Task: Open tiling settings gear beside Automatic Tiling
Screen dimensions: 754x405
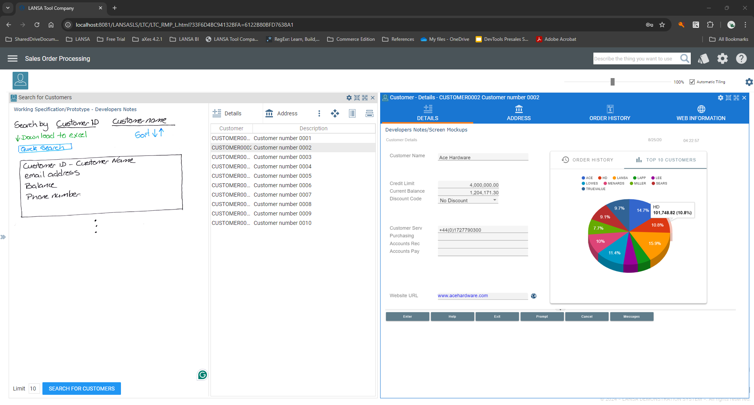Action: click(749, 82)
